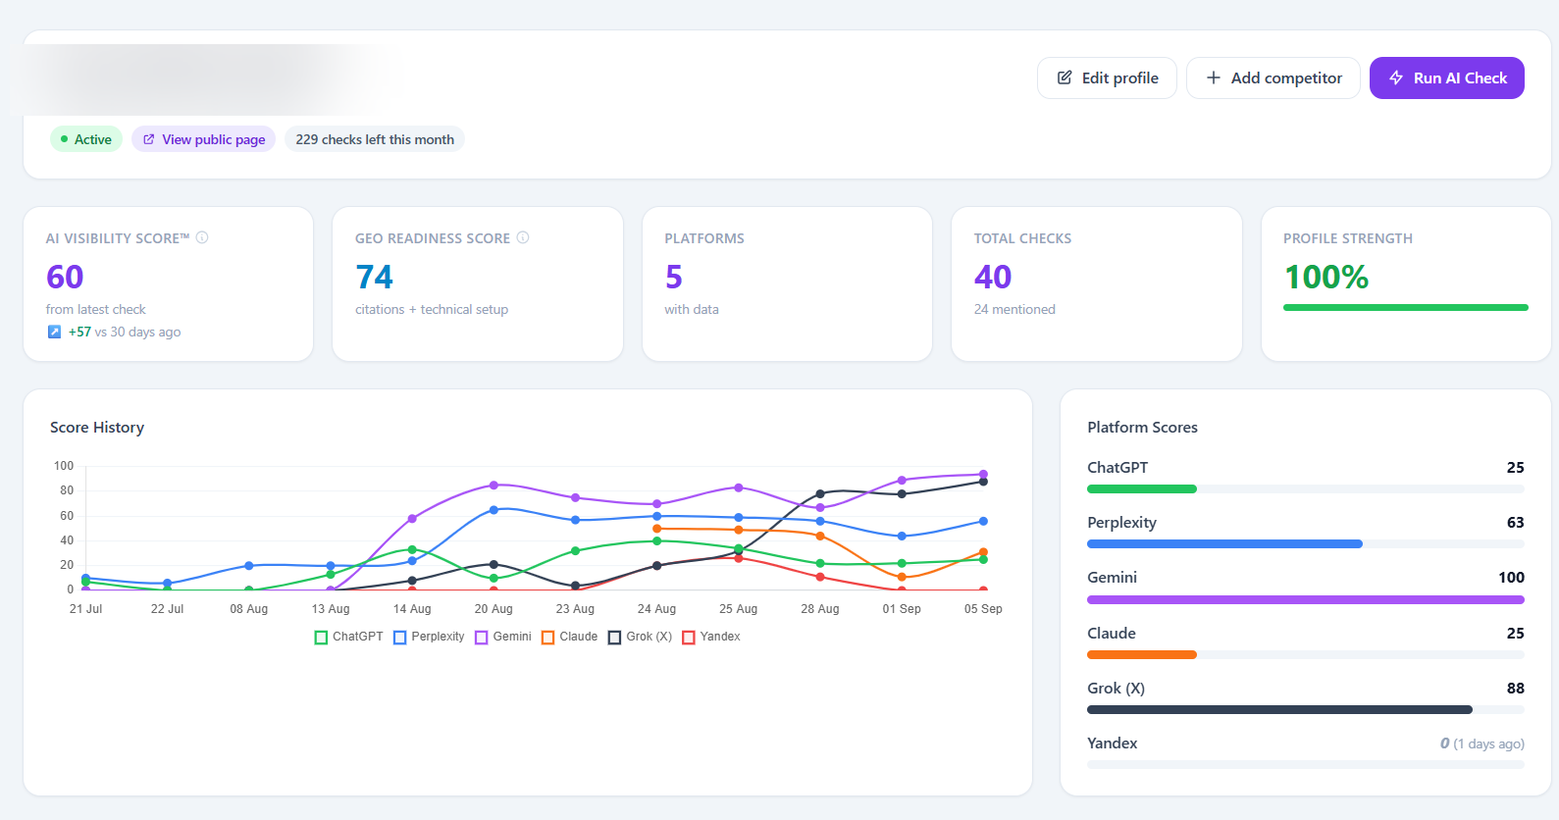Click the Gemini data point on 05 Sep
Screen dimensions: 1559x820
[983, 475]
